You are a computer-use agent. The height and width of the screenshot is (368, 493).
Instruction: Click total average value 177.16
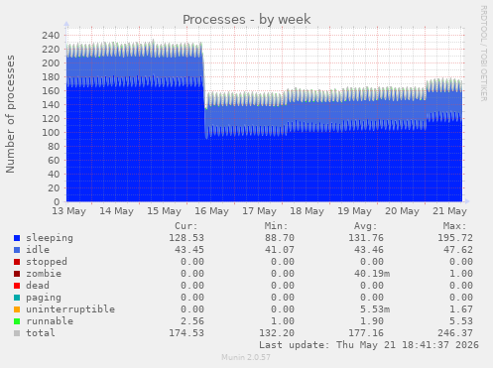pyautogui.click(x=366, y=333)
